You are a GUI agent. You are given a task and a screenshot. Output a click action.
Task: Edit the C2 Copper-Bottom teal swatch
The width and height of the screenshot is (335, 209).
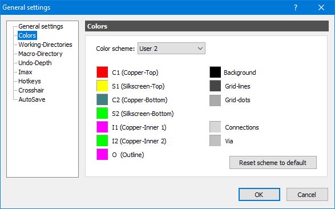102,99
